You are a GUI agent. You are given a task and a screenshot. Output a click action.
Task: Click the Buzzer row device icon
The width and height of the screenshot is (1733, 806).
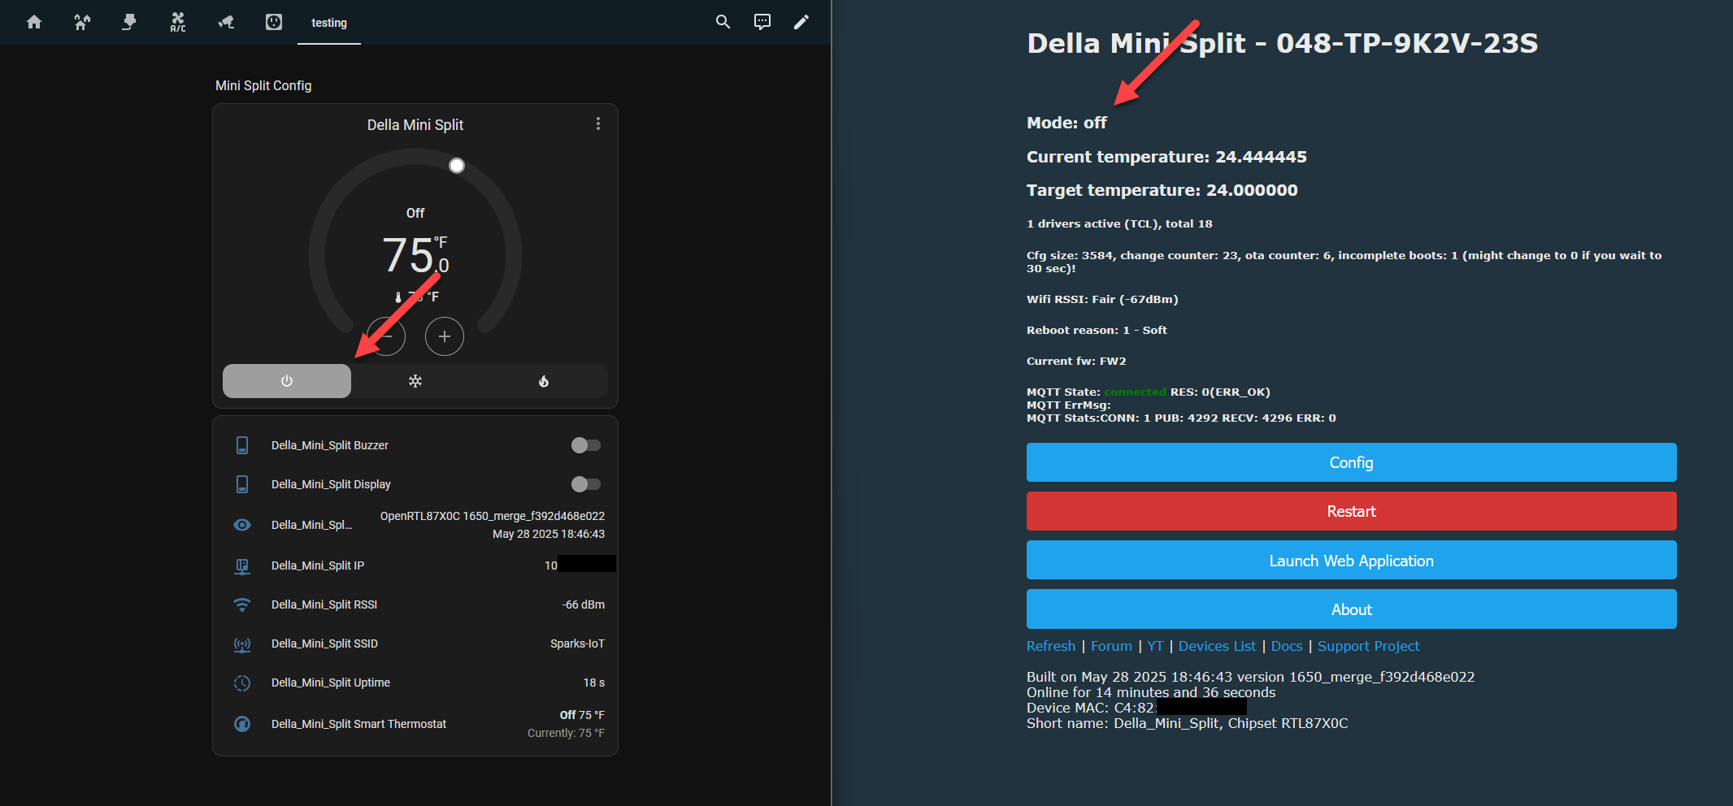tap(242, 445)
